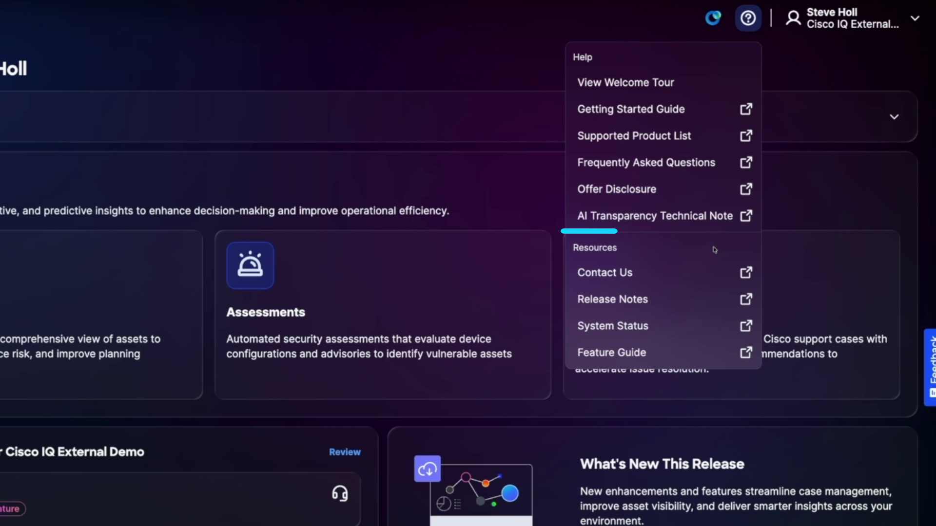Click the Steve Holl user name text
This screenshot has height=526, width=936.
click(832, 12)
